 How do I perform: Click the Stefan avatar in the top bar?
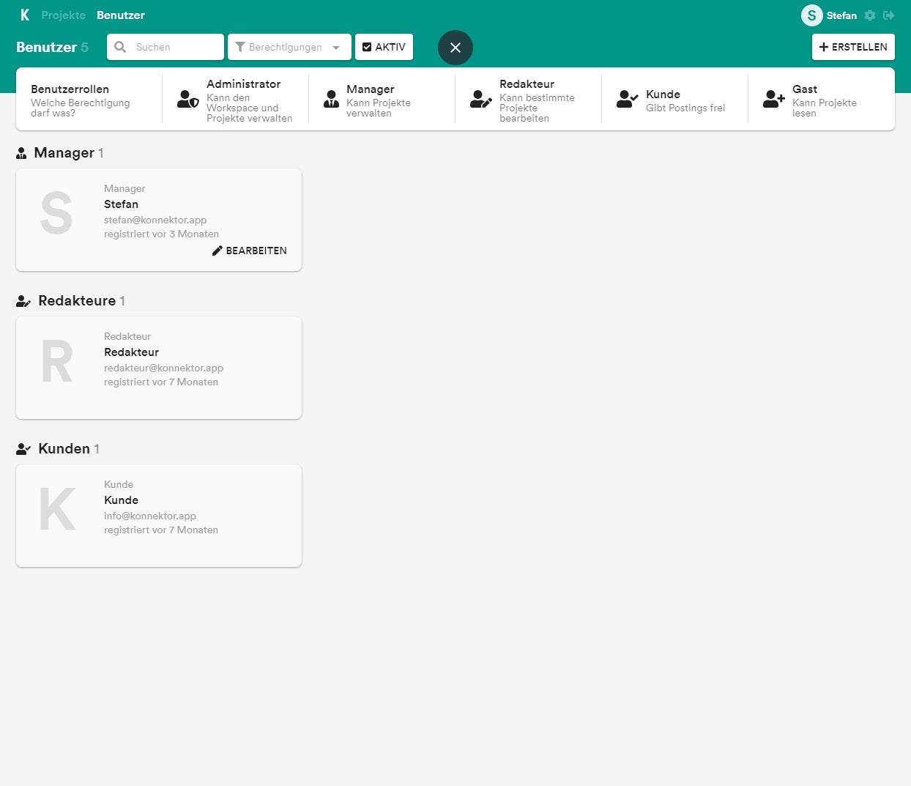coord(811,15)
